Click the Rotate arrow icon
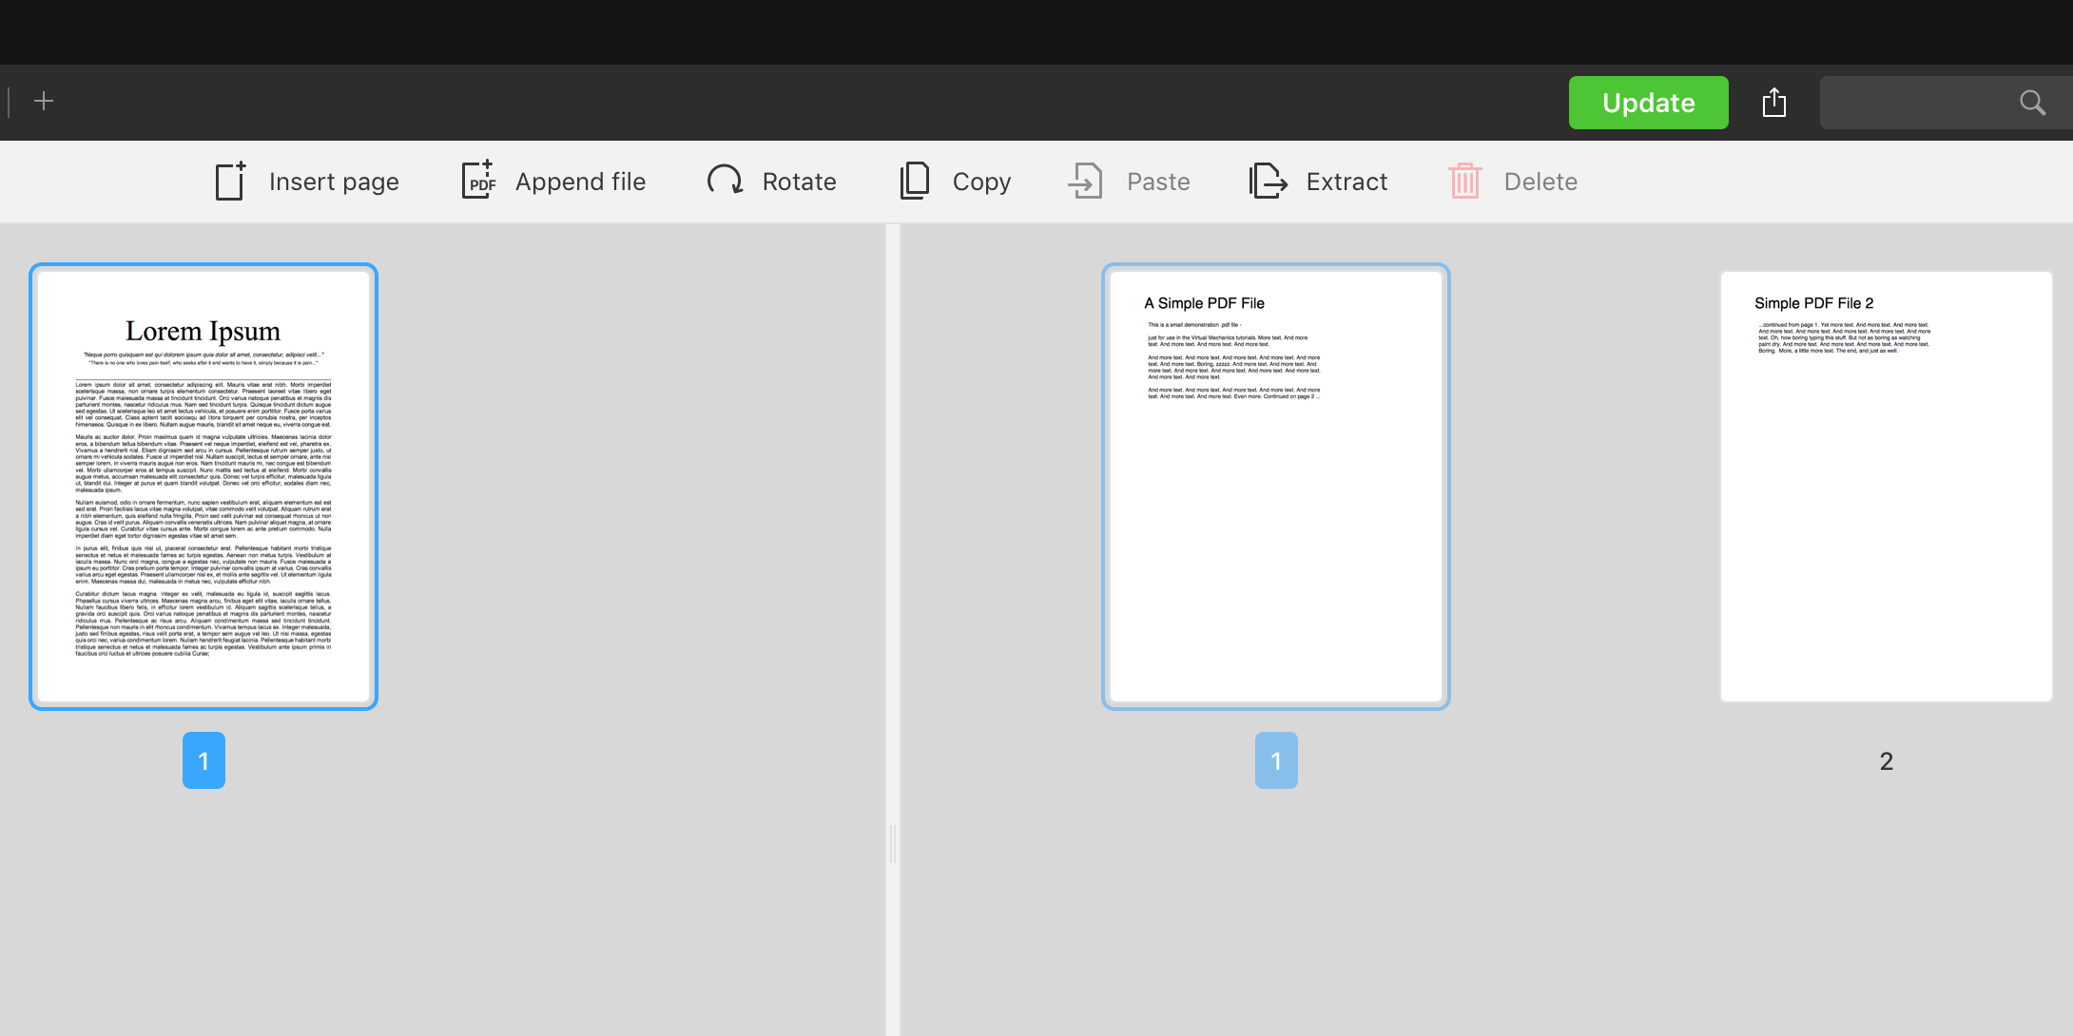This screenshot has height=1036, width=2073. pos(725,180)
